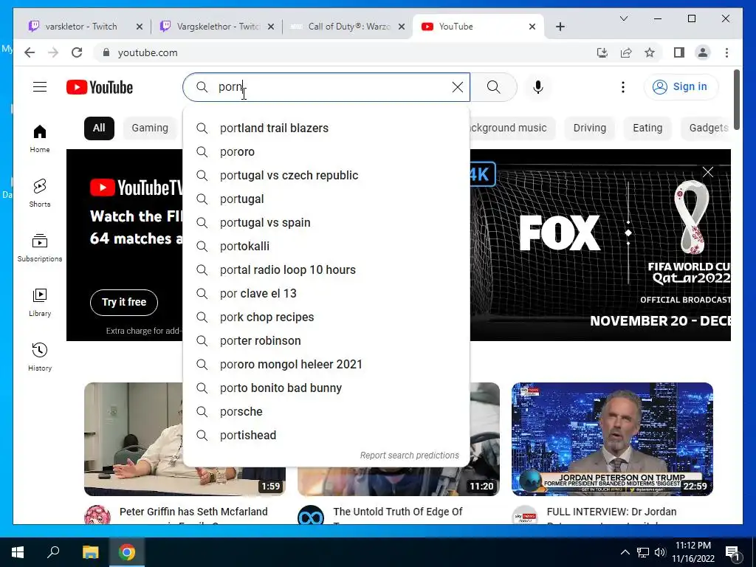
Task: Select the Background music chip
Action: [512, 128]
